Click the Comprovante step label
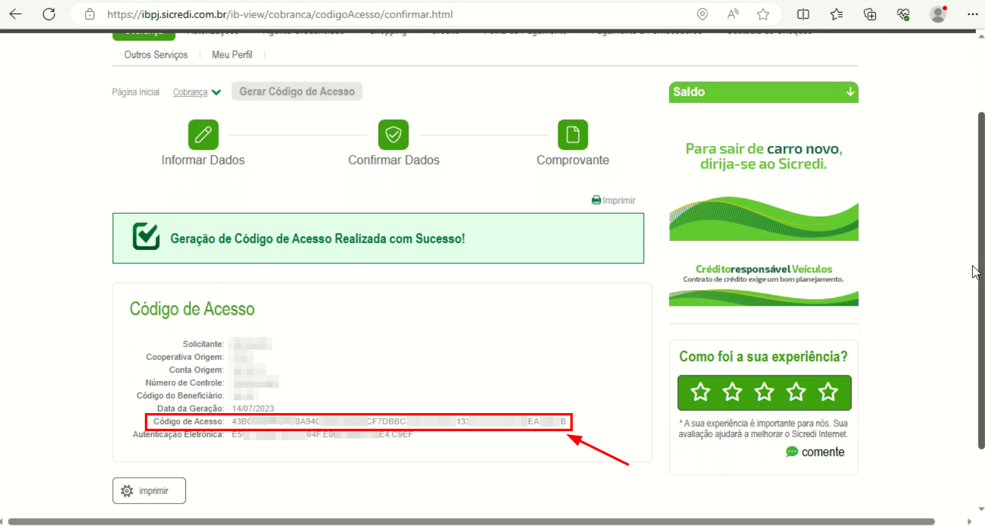This screenshot has height=526, width=985. pyautogui.click(x=573, y=160)
